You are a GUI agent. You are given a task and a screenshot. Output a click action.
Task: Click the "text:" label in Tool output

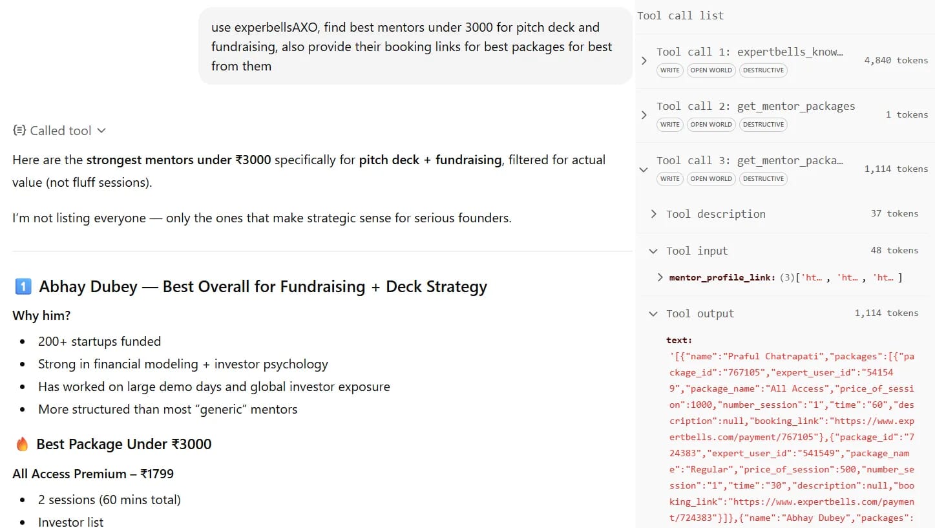(x=679, y=340)
